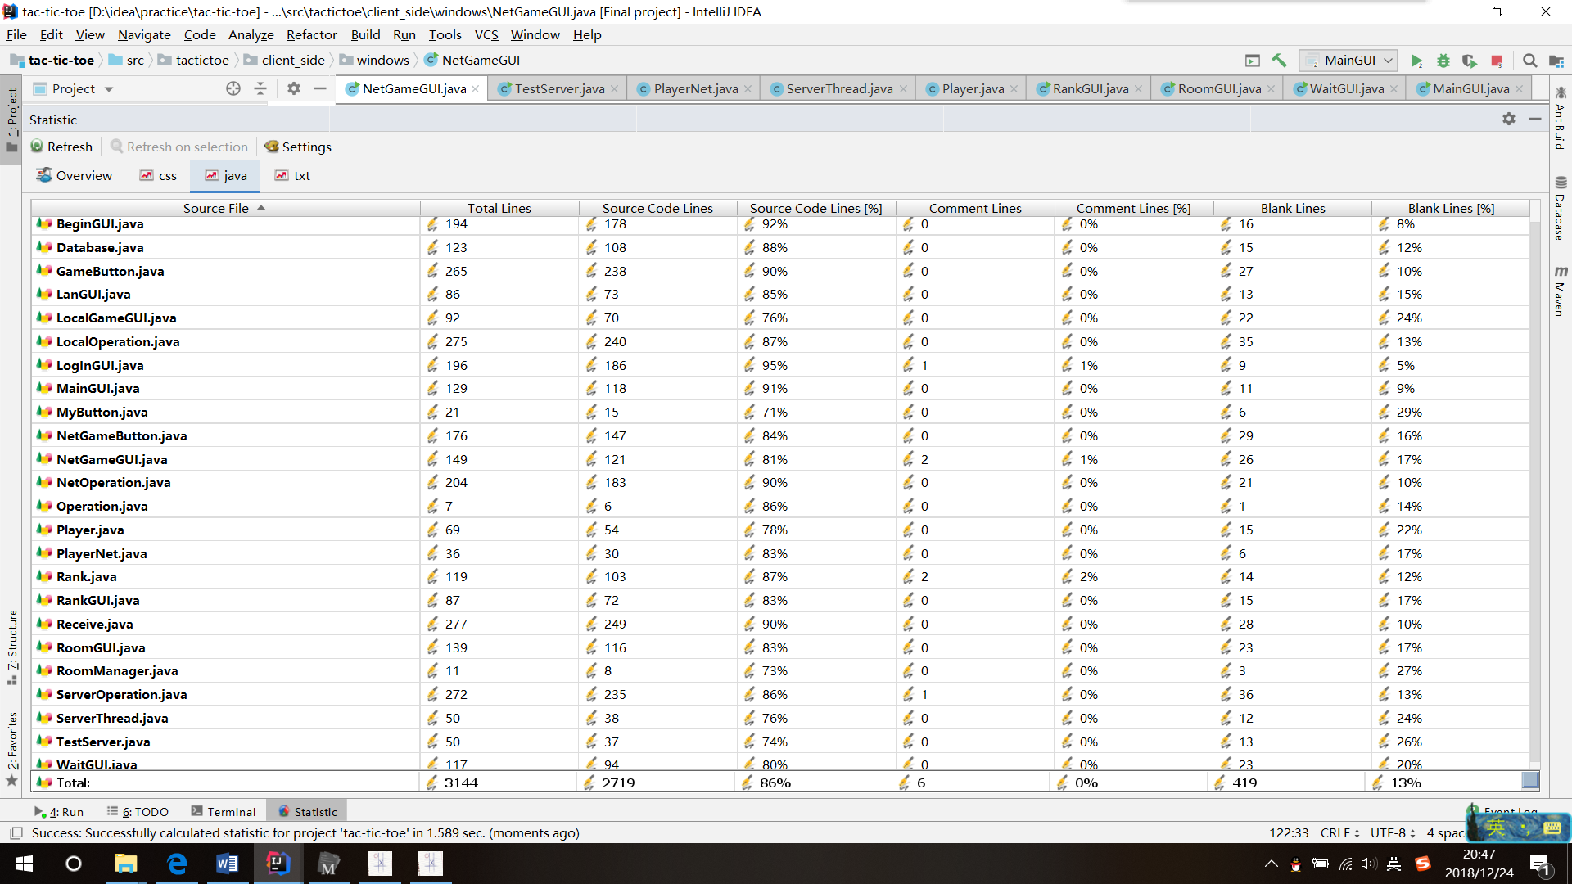Sort by Total Lines column header
The width and height of the screenshot is (1572, 884).
(499, 208)
